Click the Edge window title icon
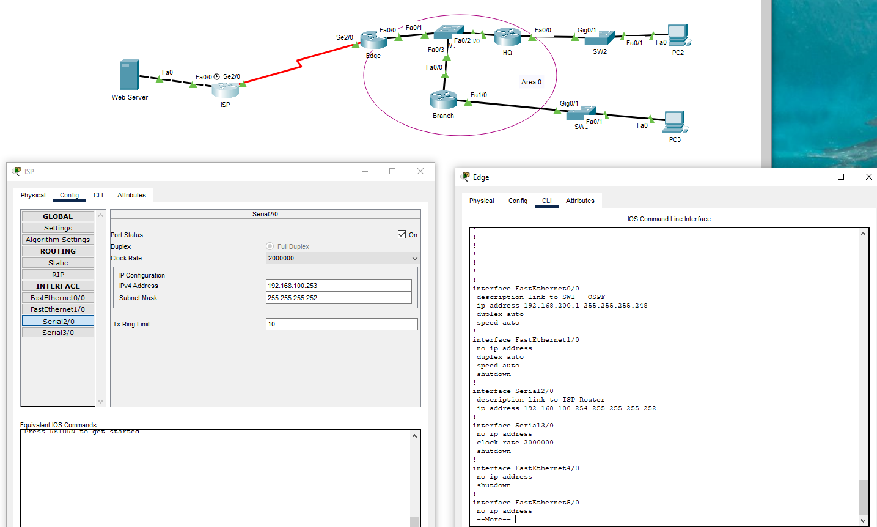This screenshot has height=527, width=877. point(466,177)
